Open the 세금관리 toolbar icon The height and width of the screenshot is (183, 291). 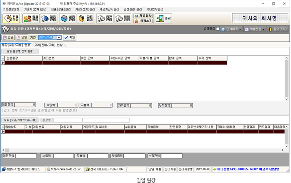[68, 18]
